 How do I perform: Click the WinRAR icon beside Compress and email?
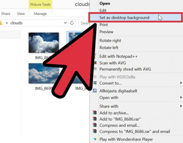click(x=95, y=125)
